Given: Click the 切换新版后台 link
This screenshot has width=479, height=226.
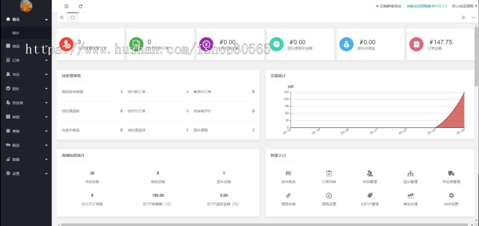Looking at the screenshot, I should pos(391,6).
